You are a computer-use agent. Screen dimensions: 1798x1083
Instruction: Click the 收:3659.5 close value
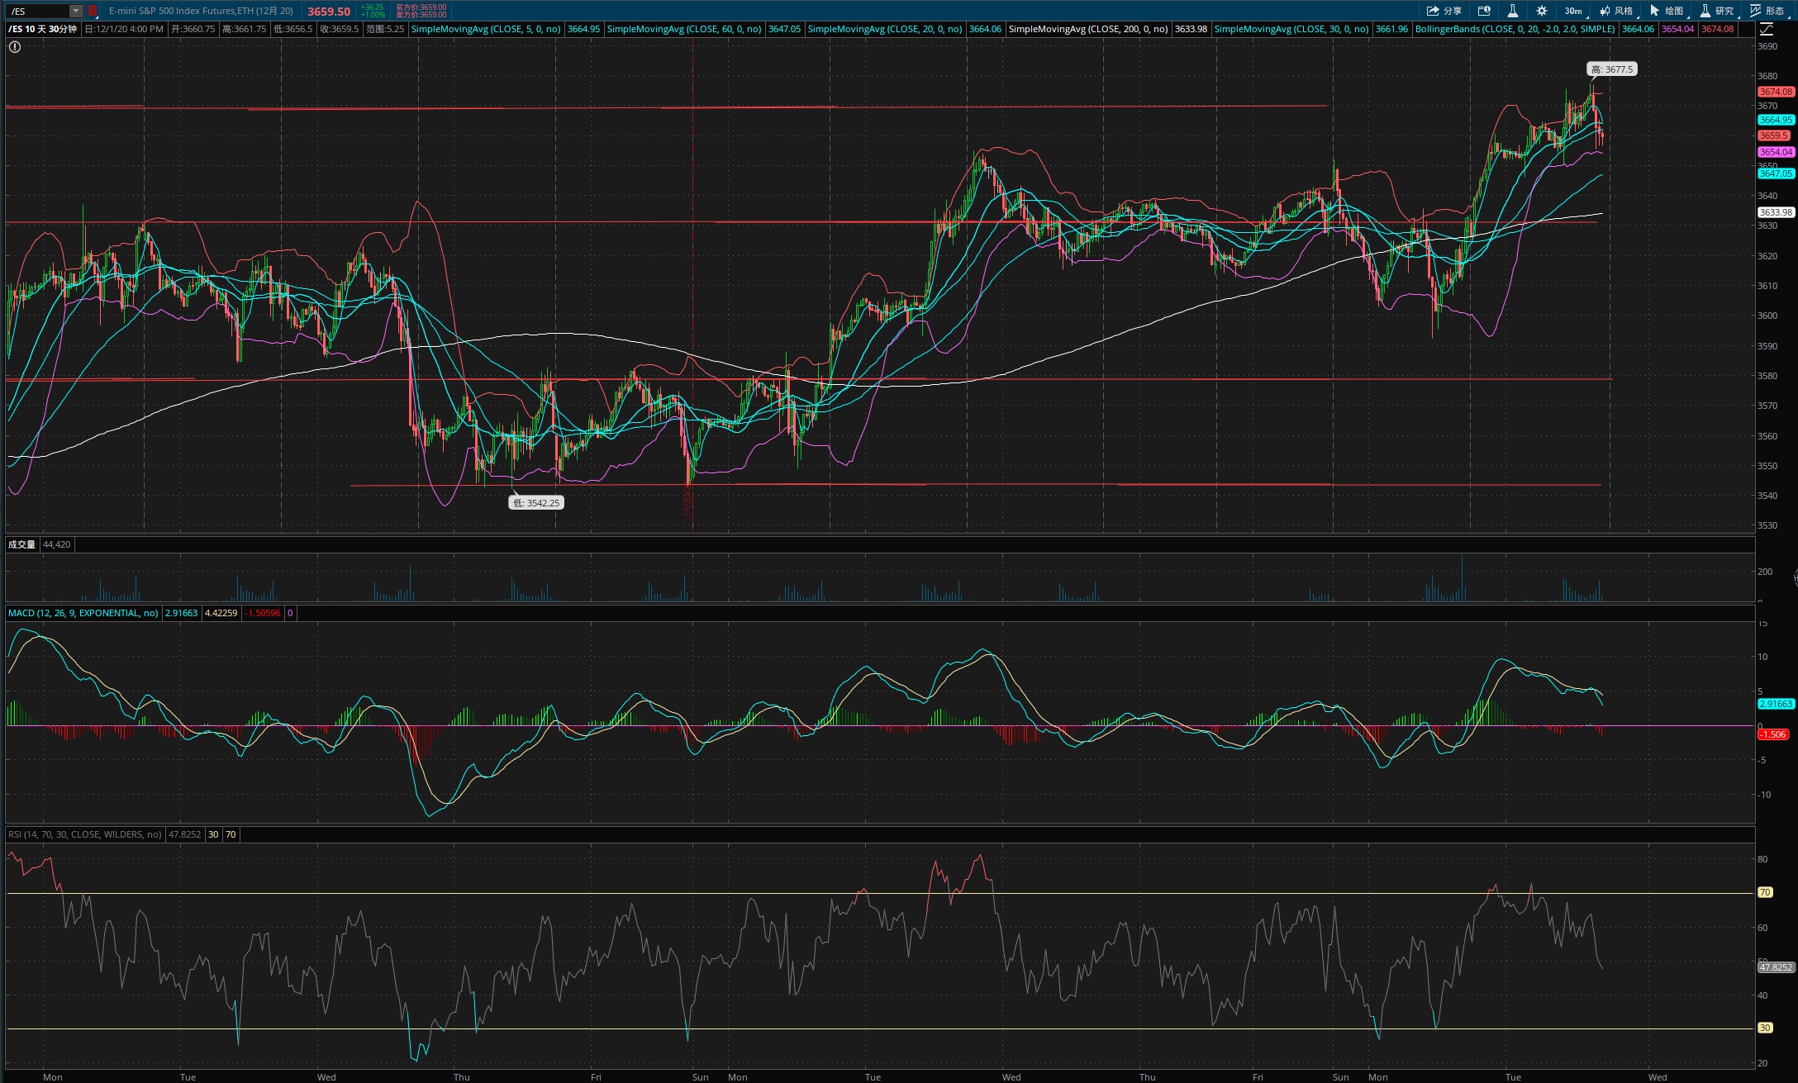[340, 29]
